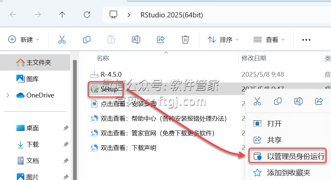Viewport: 331px width, 180px height.
Task: Select 主文件夹 in the sidebar
Action: (35, 62)
